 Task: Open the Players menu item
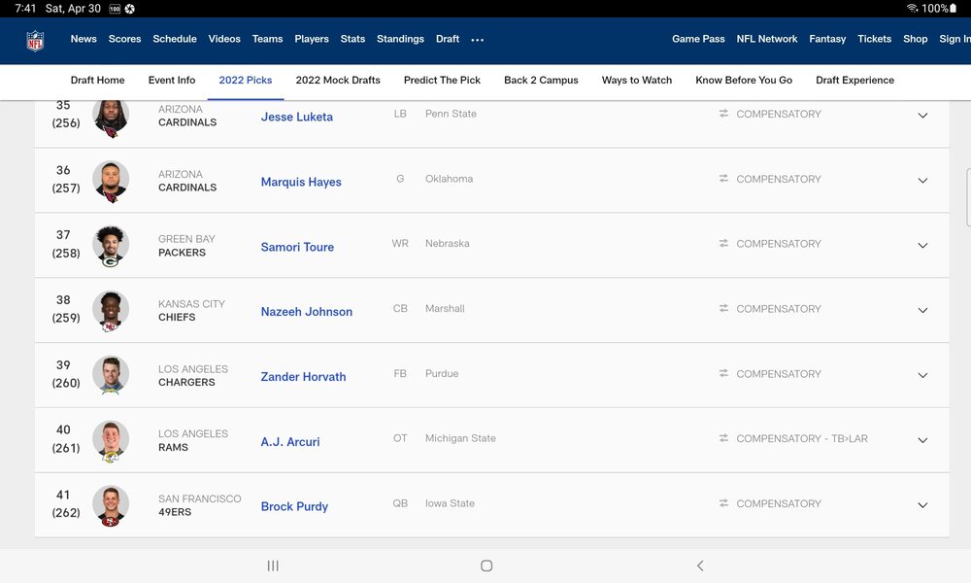click(312, 39)
